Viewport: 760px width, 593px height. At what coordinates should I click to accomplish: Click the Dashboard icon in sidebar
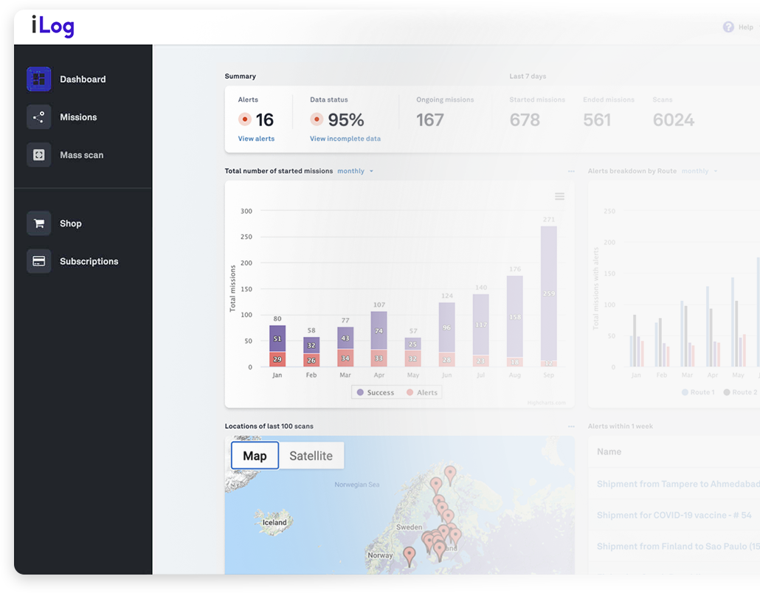click(x=39, y=79)
